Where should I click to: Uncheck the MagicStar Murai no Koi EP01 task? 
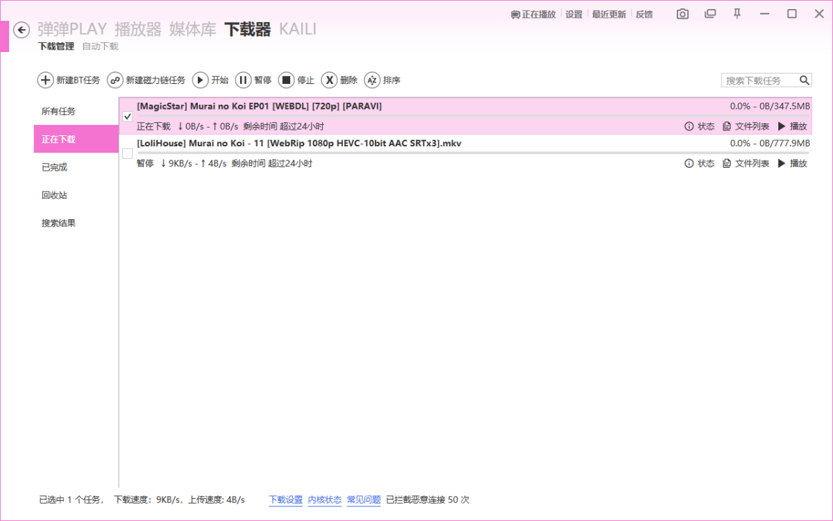click(128, 117)
